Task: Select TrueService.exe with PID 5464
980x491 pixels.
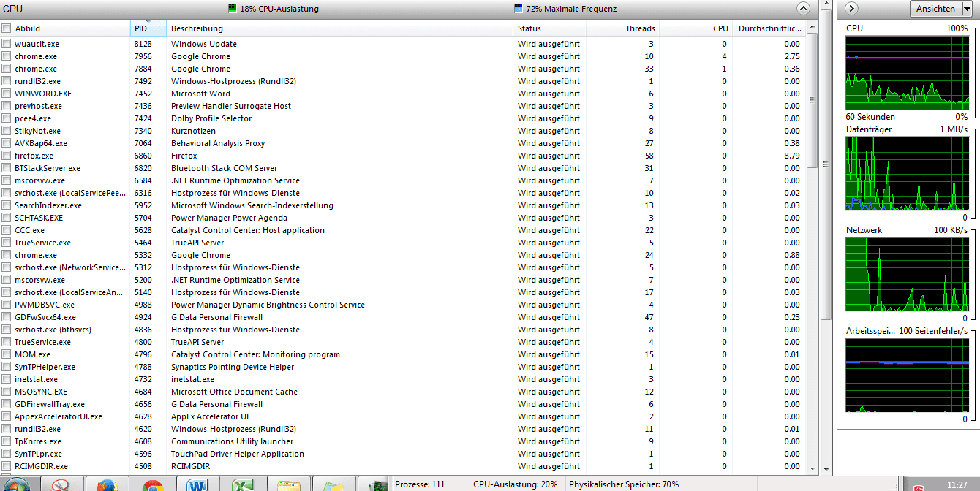Action: (x=402, y=243)
